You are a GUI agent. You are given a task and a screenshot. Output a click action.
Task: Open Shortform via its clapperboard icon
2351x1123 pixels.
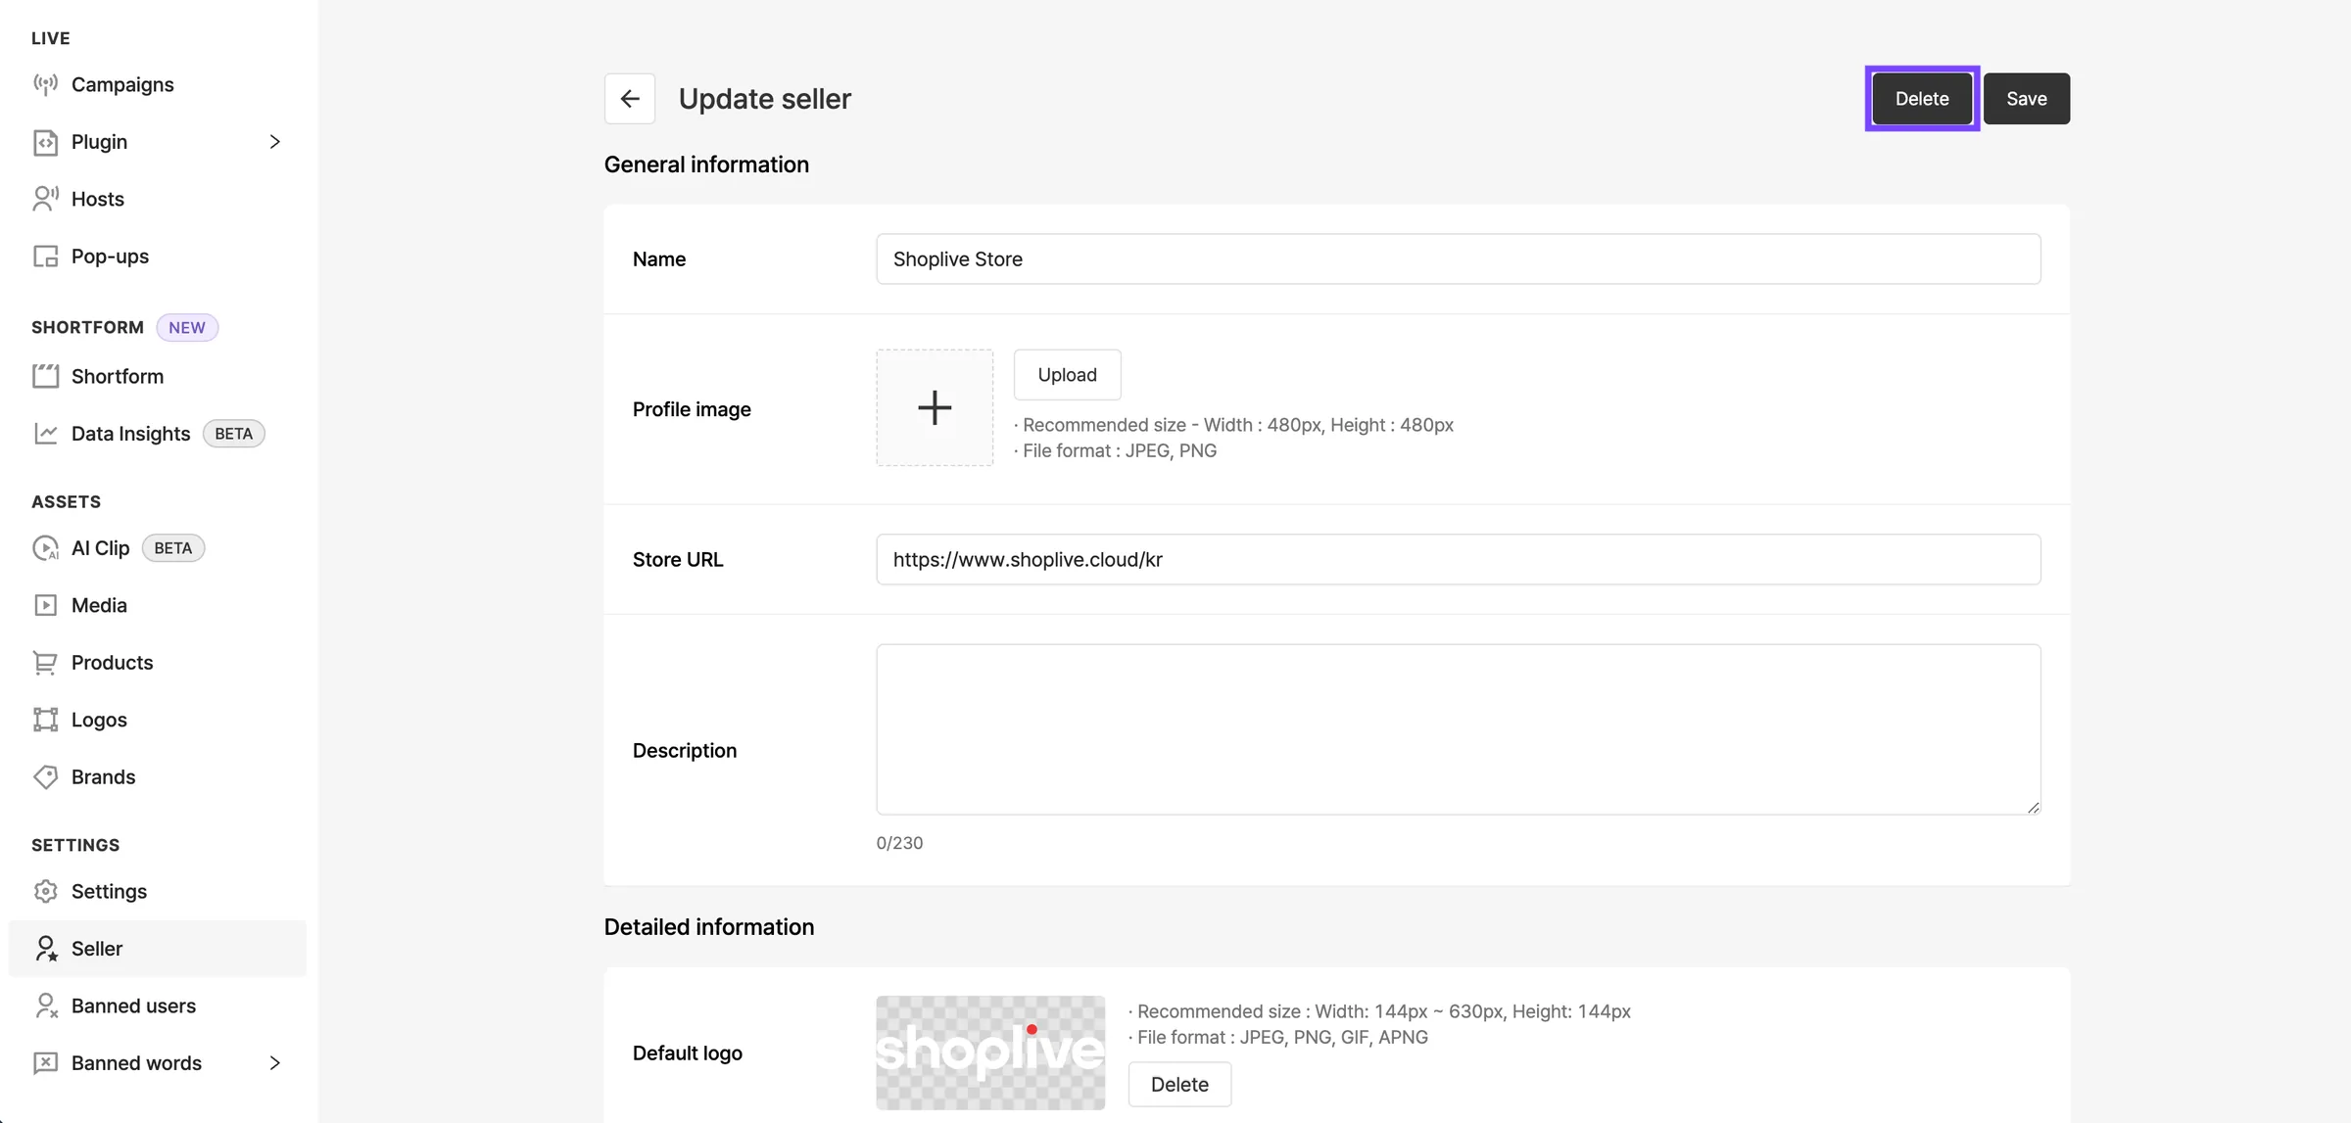(x=45, y=376)
